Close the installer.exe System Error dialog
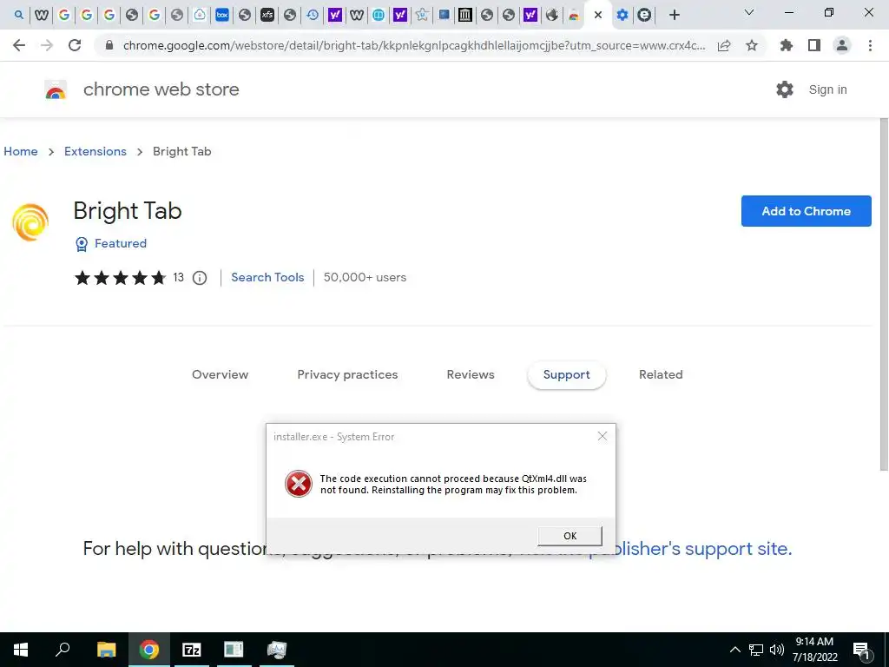The width and height of the screenshot is (889, 667). coord(603,436)
